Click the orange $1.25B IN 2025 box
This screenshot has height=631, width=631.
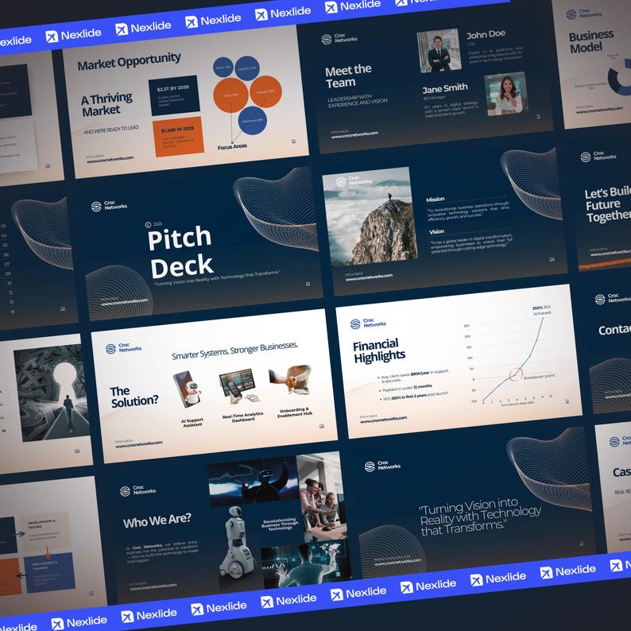pos(178,137)
